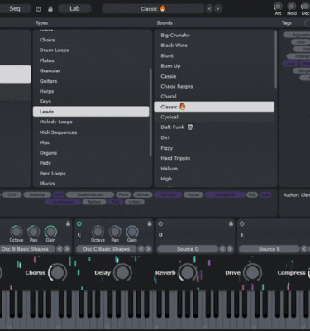
Task: Select previous Osc C Basic Shapes wavetable
Action: [141, 249]
